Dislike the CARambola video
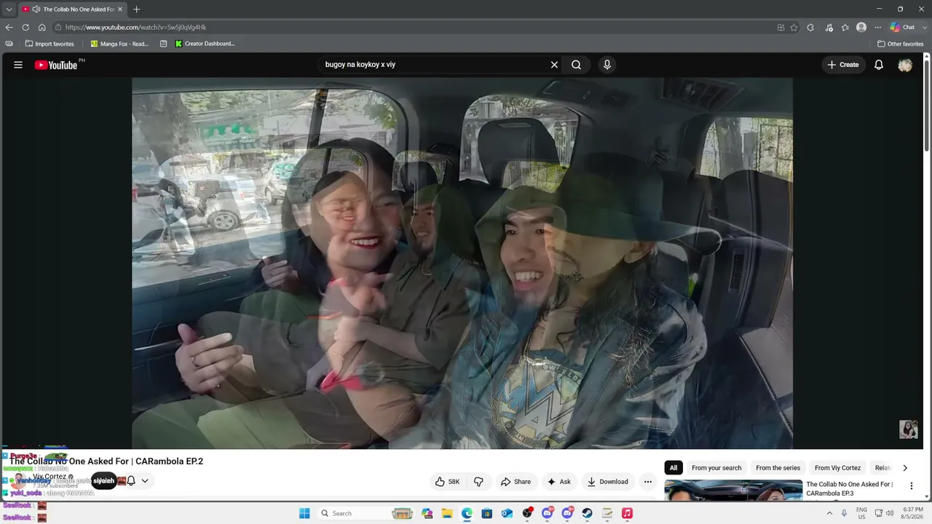This screenshot has width=932, height=524. click(478, 482)
